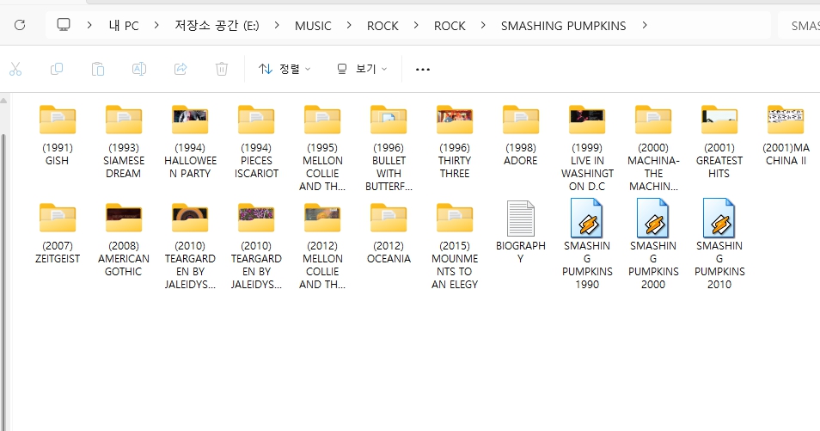This screenshot has width=820, height=431.
Task: Open the 보기 view dropdown
Action: (x=362, y=69)
